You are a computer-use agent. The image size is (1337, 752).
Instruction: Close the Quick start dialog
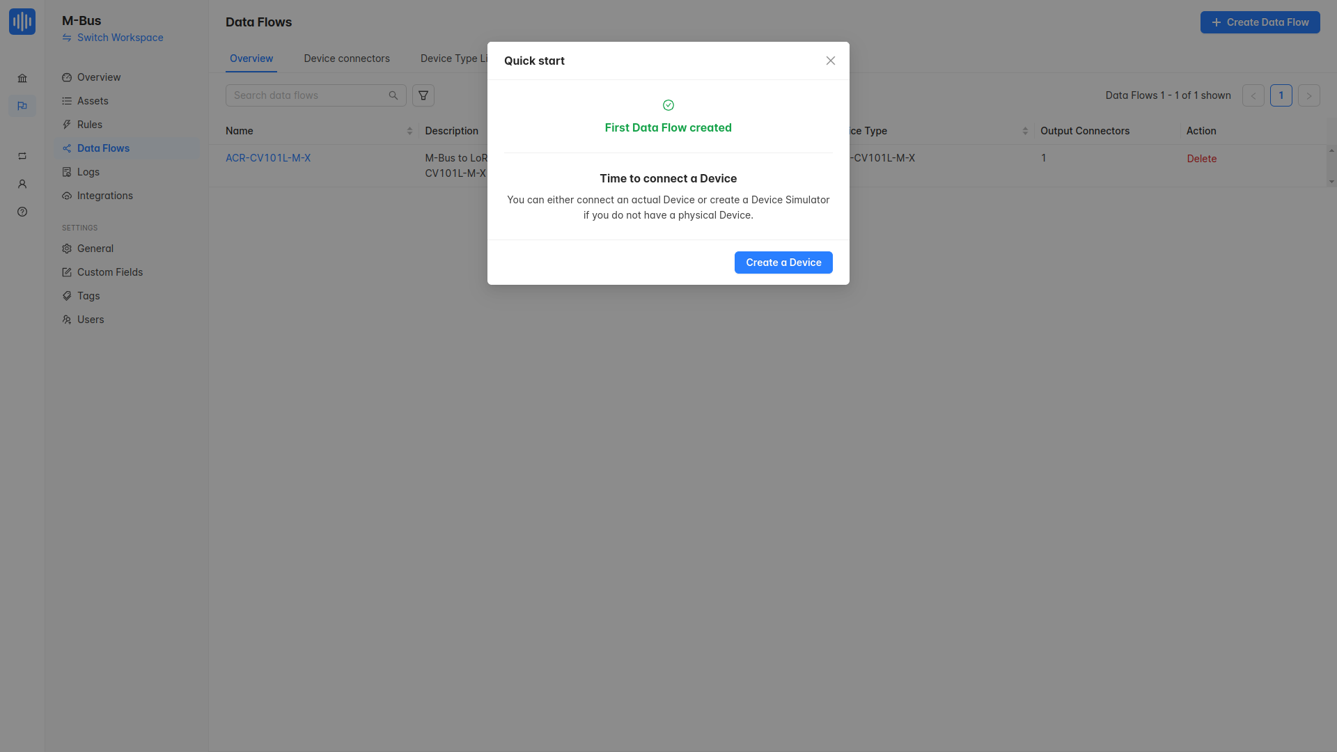click(830, 61)
